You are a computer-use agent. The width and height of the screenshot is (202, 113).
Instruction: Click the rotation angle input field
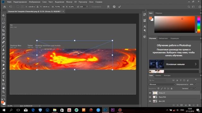coord(82,7)
